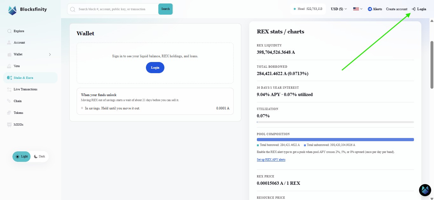Click the US flag icon
This screenshot has height=200, width=434.
(356, 9)
